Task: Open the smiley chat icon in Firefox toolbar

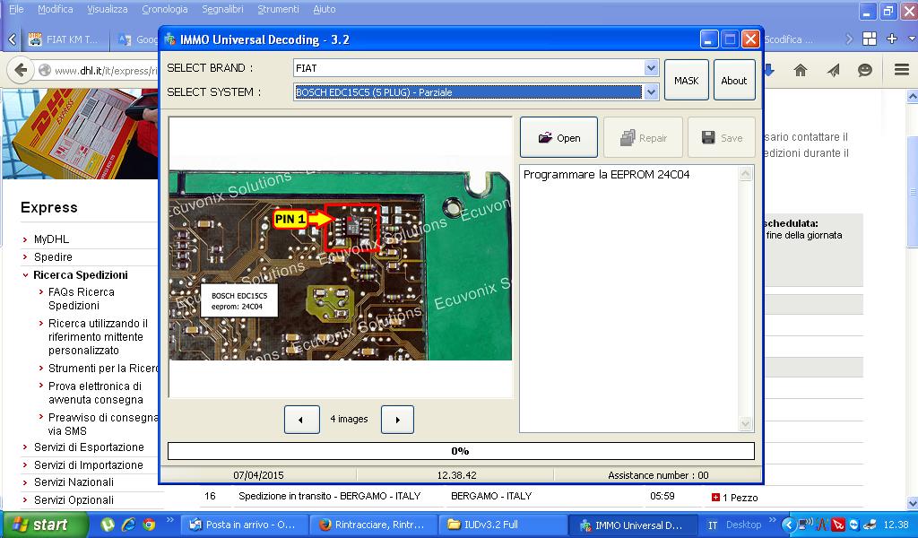Action: [865, 70]
